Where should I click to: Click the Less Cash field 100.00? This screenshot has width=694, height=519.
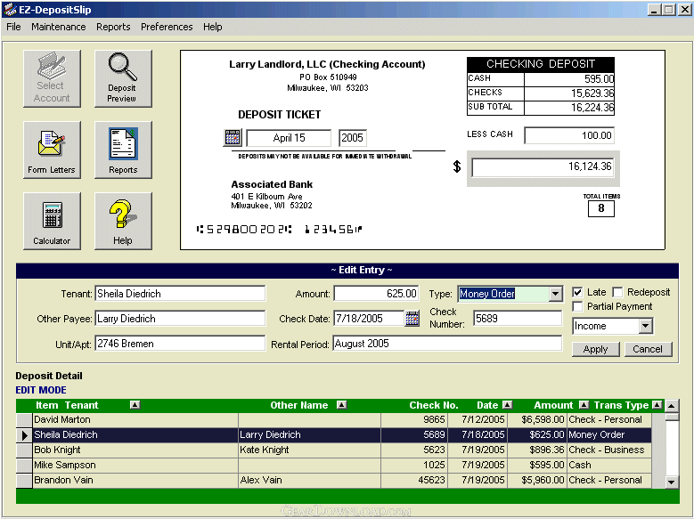tap(569, 135)
